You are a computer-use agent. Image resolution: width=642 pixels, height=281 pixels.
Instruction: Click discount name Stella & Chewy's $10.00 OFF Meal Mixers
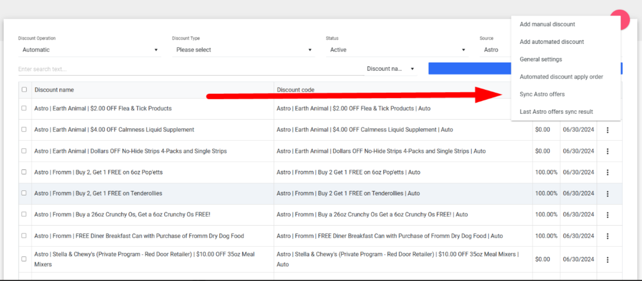[x=145, y=259]
